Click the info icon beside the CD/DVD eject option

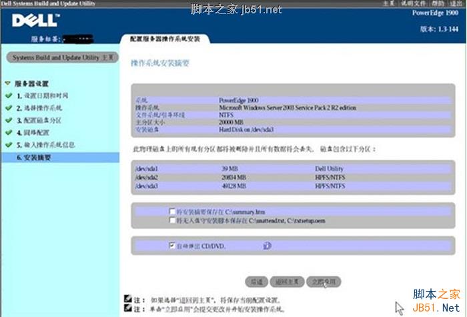tap(267, 246)
